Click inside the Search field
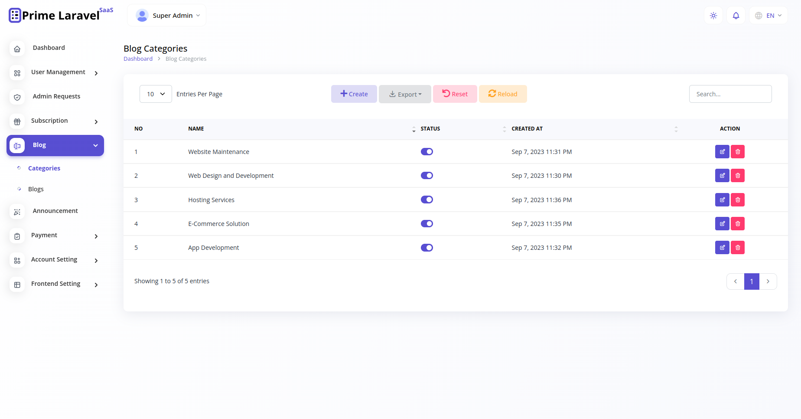Viewport: 801px width, 419px height. click(730, 94)
